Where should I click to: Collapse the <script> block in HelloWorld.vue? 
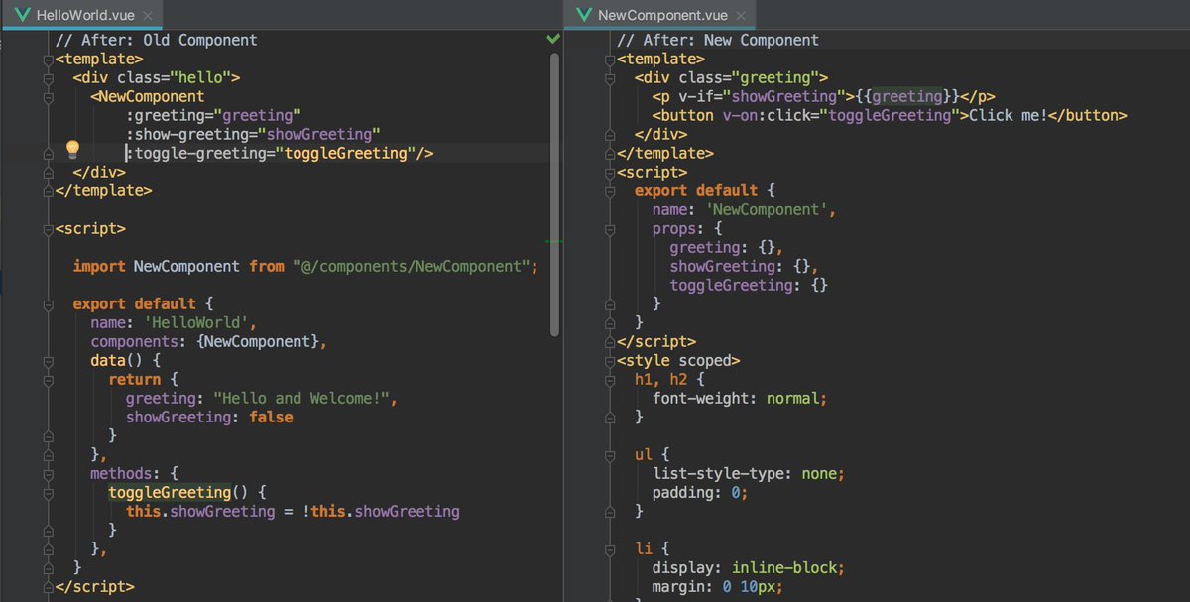point(47,229)
